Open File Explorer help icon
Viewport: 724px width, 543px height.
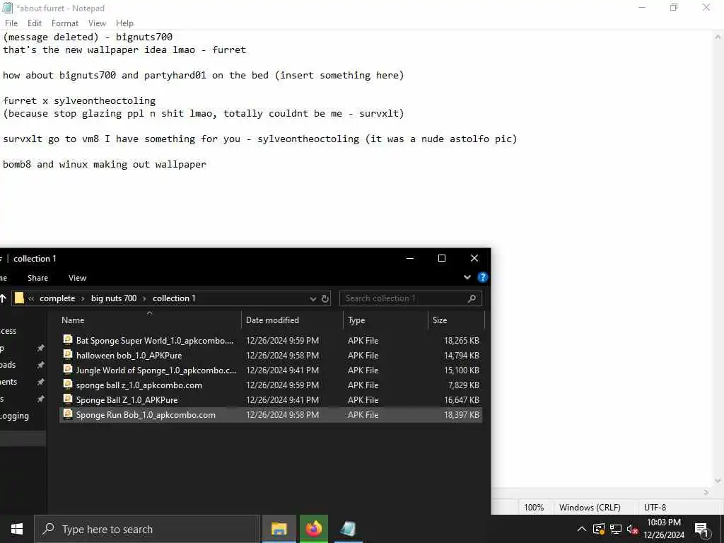click(482, 277)
